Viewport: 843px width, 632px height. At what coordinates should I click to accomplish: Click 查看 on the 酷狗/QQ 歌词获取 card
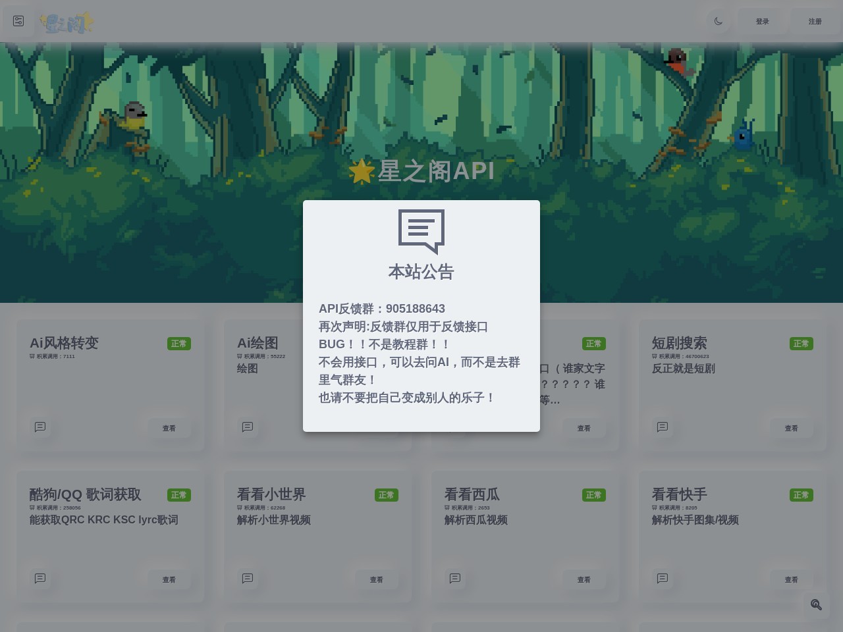(169, 579)
